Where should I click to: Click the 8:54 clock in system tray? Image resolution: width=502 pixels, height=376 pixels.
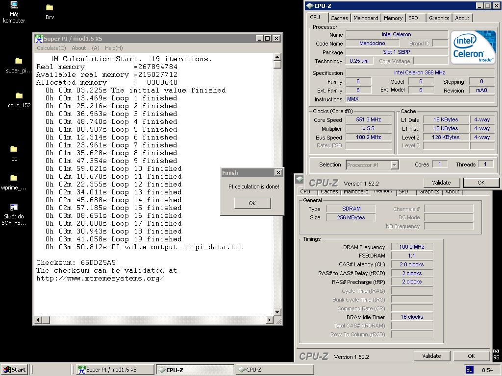pyautogui.click(x=487, y=370)
